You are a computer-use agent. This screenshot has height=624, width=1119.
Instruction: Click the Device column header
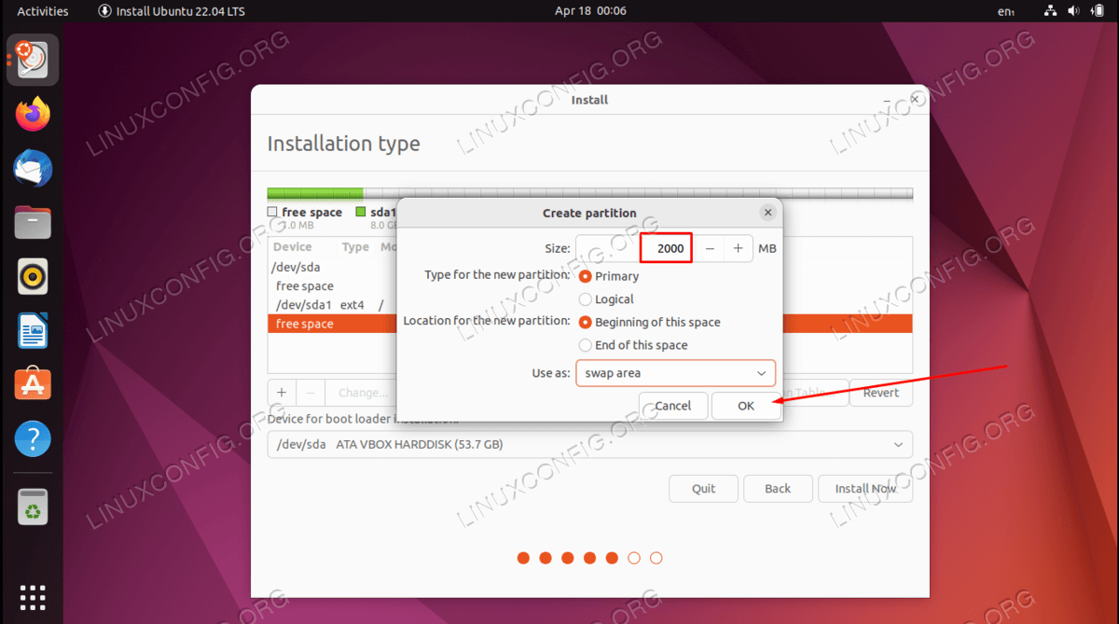click(x=293, y=247)
